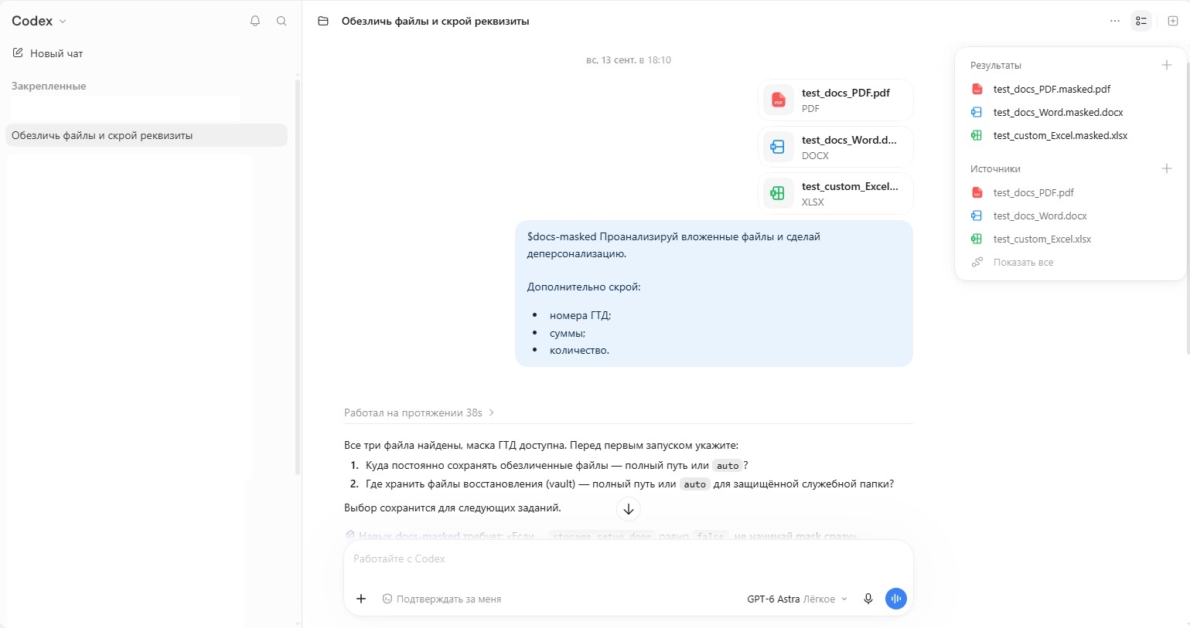Image resolution: width=1190 pixels, height=628 pixels.
Task: Open attached test_docs_Word DOCX card in chat
Action: 836,147
